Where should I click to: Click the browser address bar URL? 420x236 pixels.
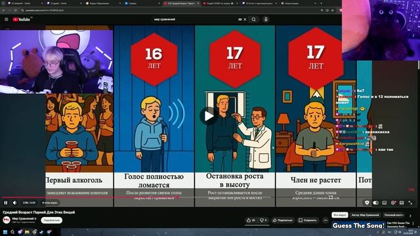[44, 10]
